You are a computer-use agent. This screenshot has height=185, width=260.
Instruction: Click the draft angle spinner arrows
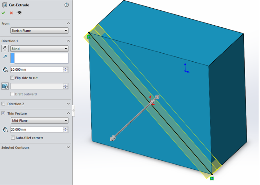(x=65, y=86)
